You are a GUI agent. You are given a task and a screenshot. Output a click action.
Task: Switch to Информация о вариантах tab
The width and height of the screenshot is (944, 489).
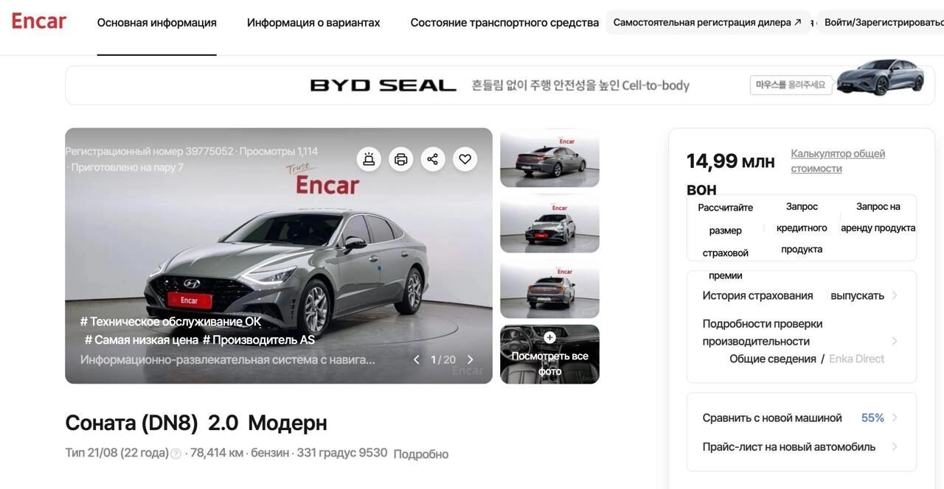pyautogui.click(x=313, y=23)
